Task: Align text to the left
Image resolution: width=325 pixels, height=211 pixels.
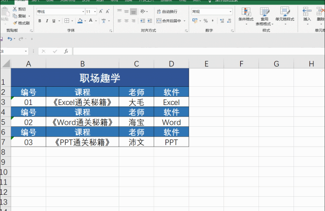Action: click(x=119, y=21)
